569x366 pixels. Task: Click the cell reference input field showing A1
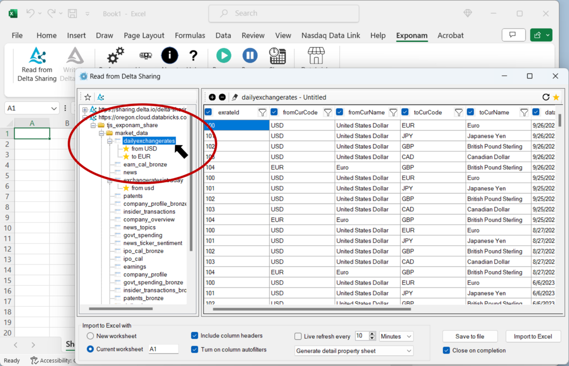pos(163,349)
